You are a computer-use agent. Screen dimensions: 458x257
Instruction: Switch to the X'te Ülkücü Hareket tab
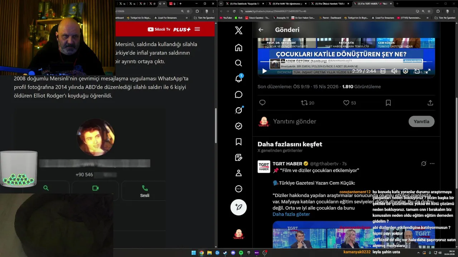(x=330, y=4)
